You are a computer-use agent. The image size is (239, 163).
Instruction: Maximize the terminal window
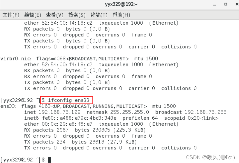point(226,4)
